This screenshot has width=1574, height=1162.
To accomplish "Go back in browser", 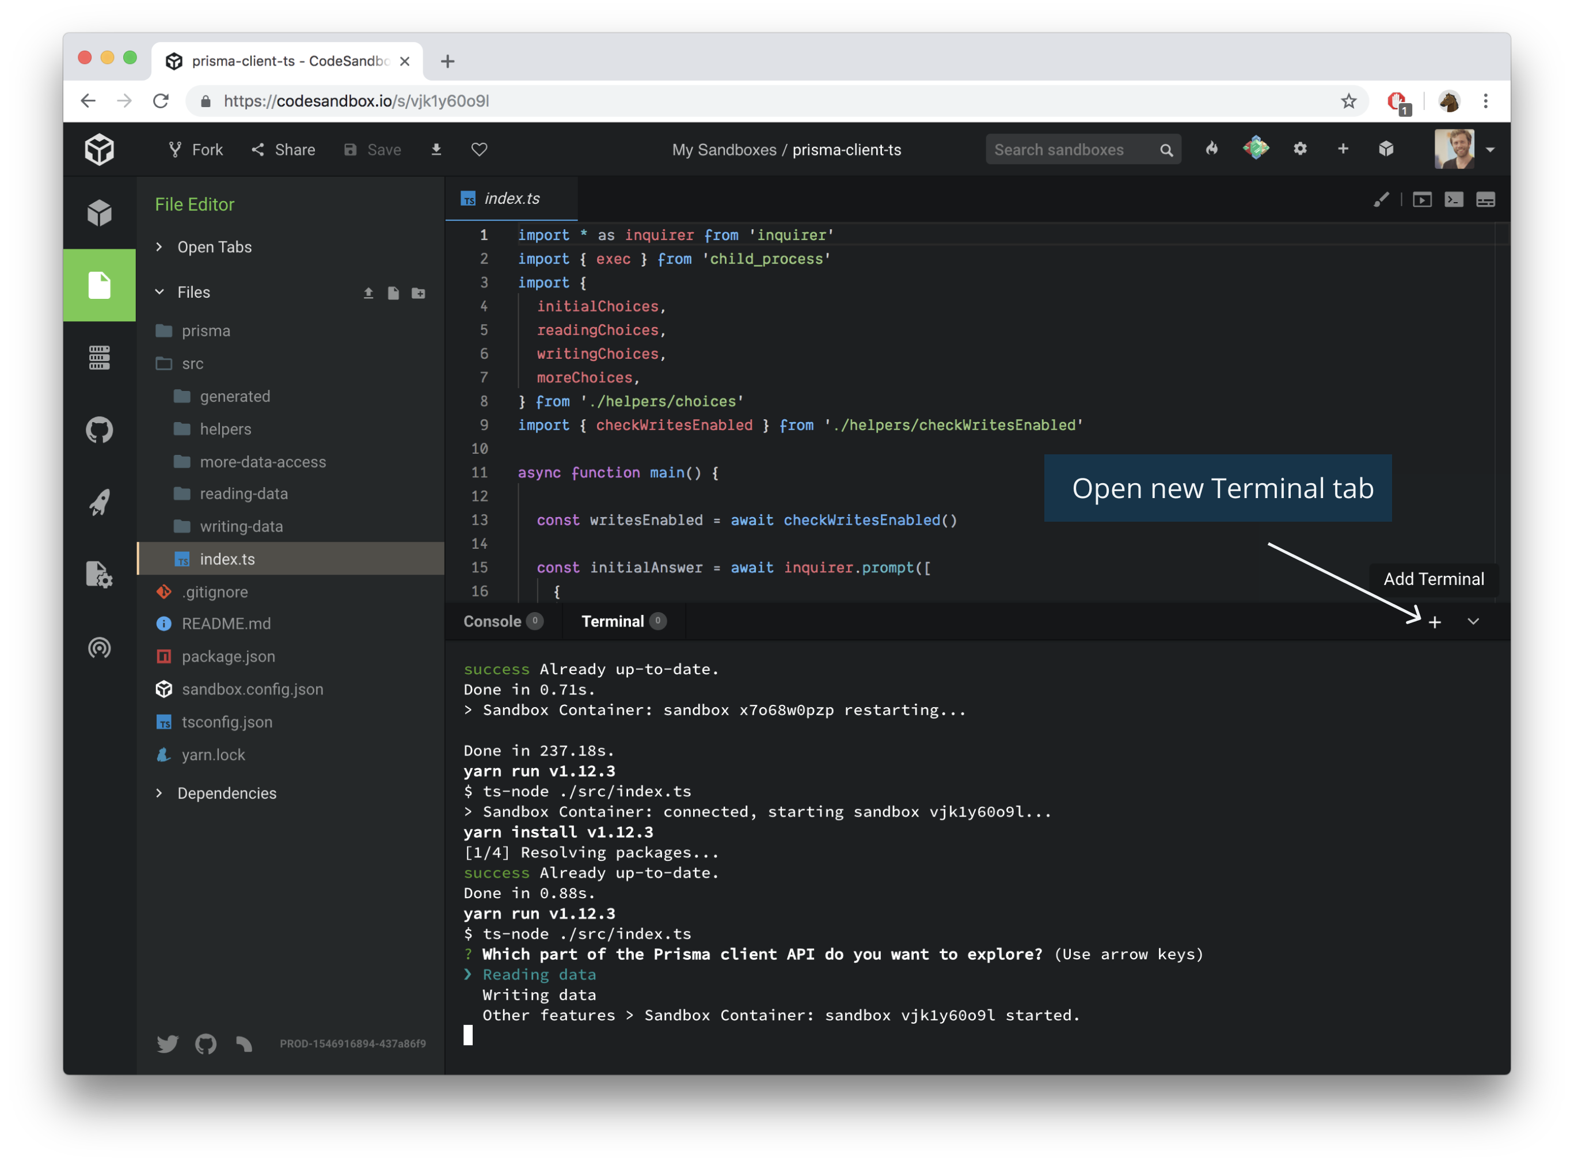I will (88, 101).
